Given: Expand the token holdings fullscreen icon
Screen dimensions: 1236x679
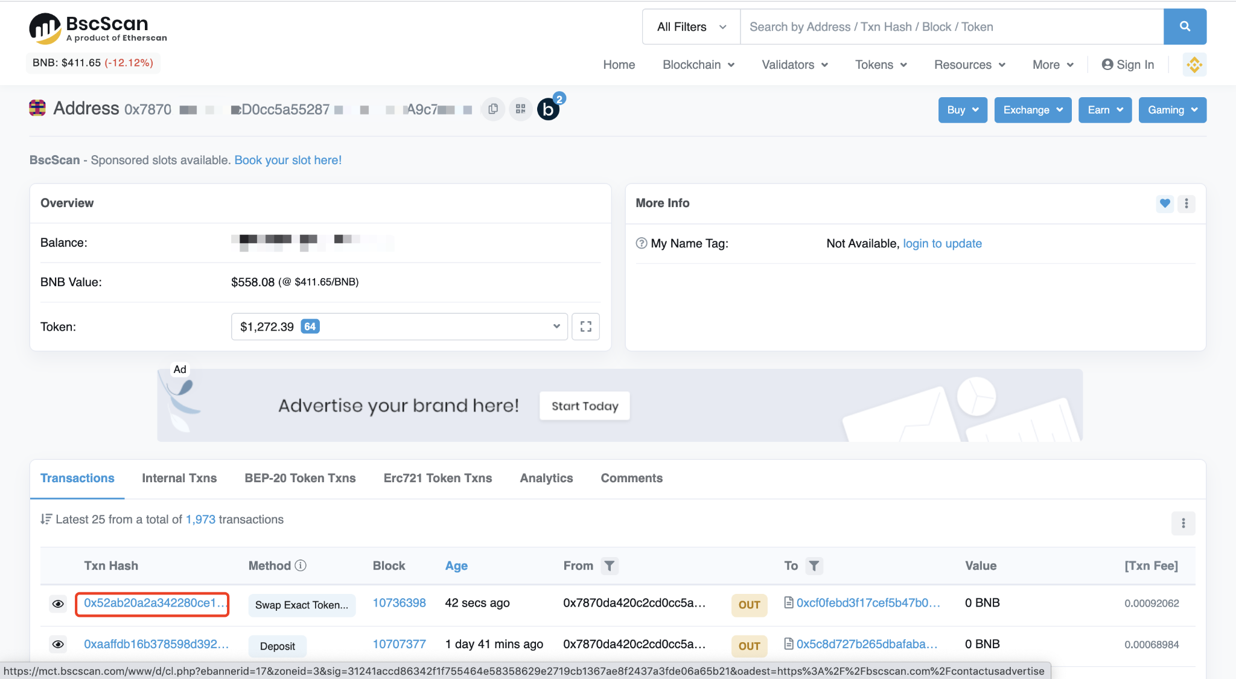Looking at the screenshot, I should [x=585, y=327].
